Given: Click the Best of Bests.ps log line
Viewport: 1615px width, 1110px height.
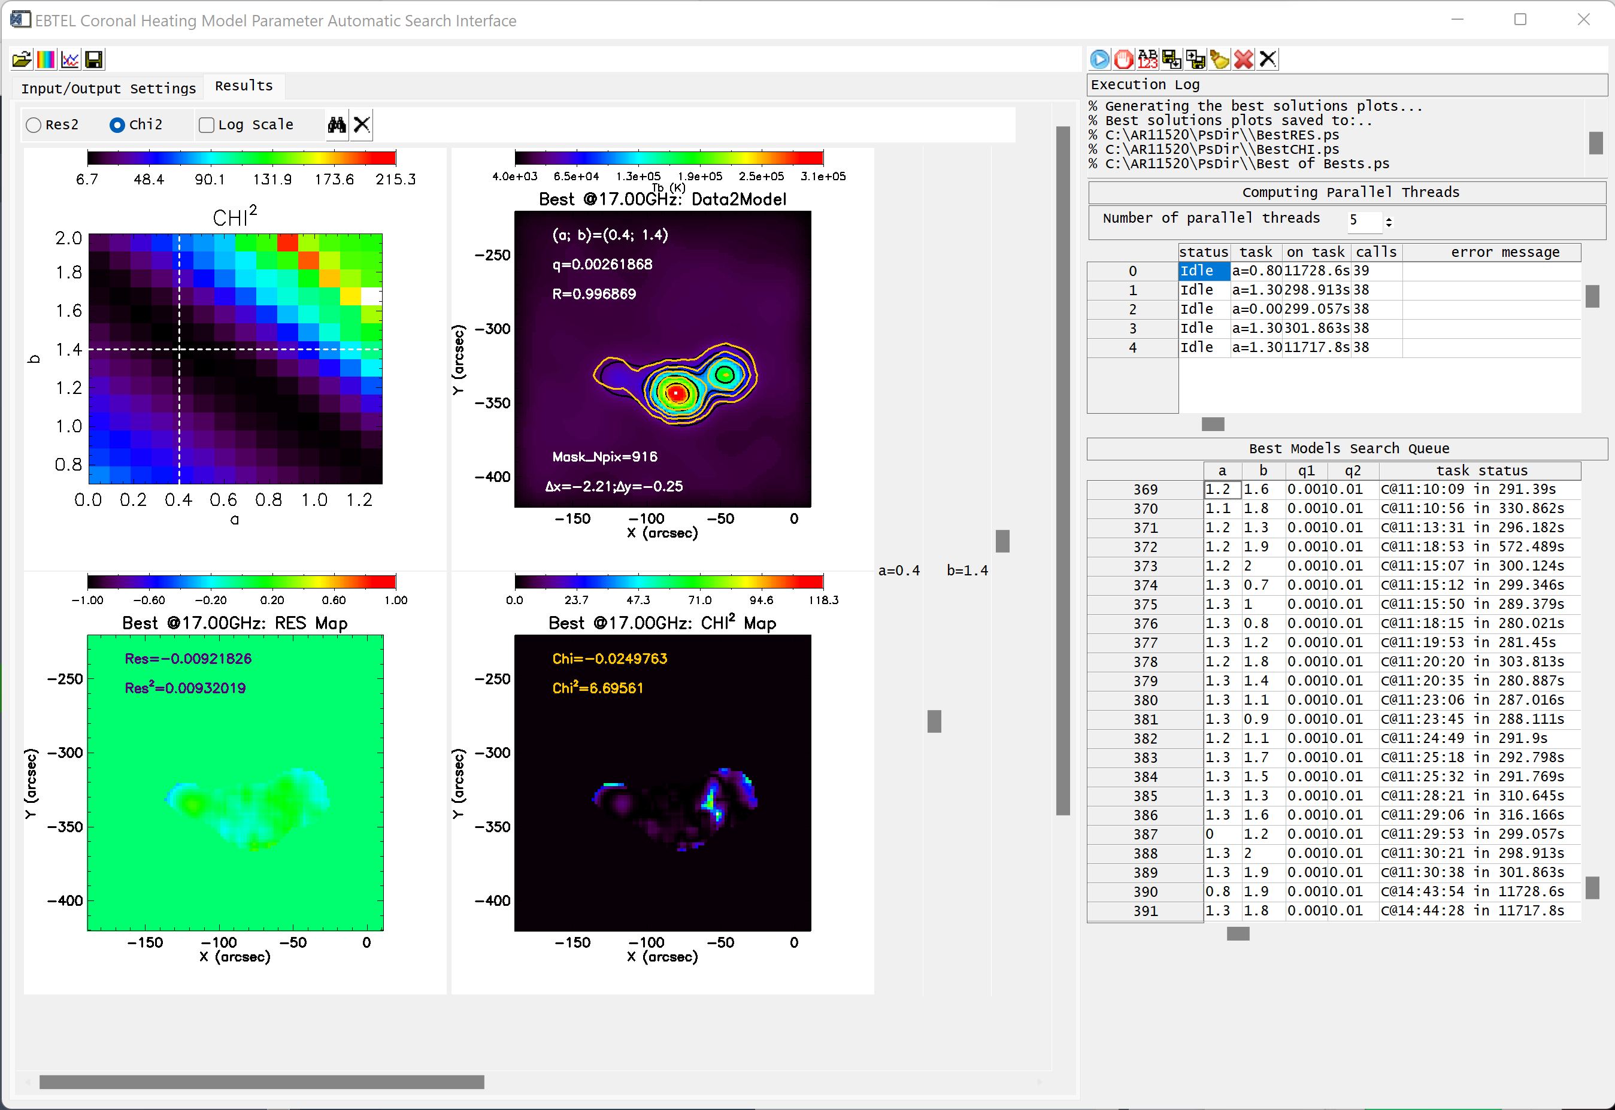Looking at the screenshot, I should pos(1240,164).
